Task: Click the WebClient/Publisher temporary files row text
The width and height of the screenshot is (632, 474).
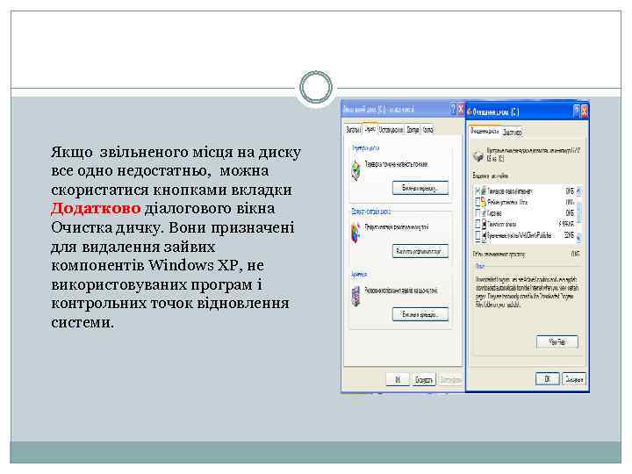Action: (x=520, y=235)
